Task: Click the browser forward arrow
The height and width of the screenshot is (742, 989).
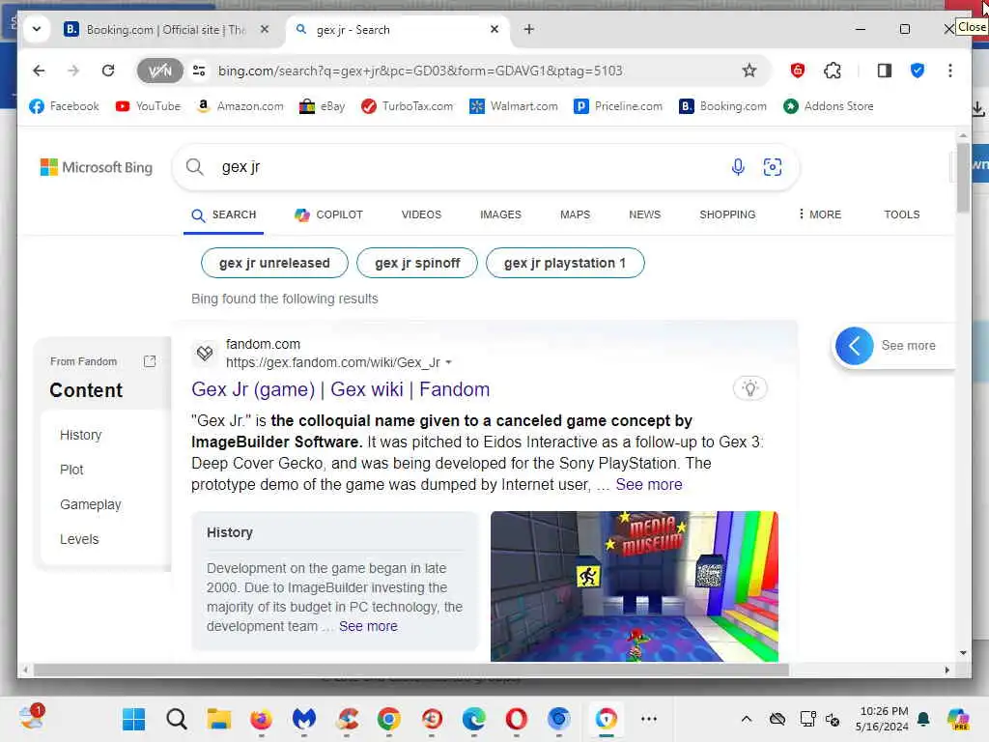Action: pyautogui.click(x=73, y=71)
